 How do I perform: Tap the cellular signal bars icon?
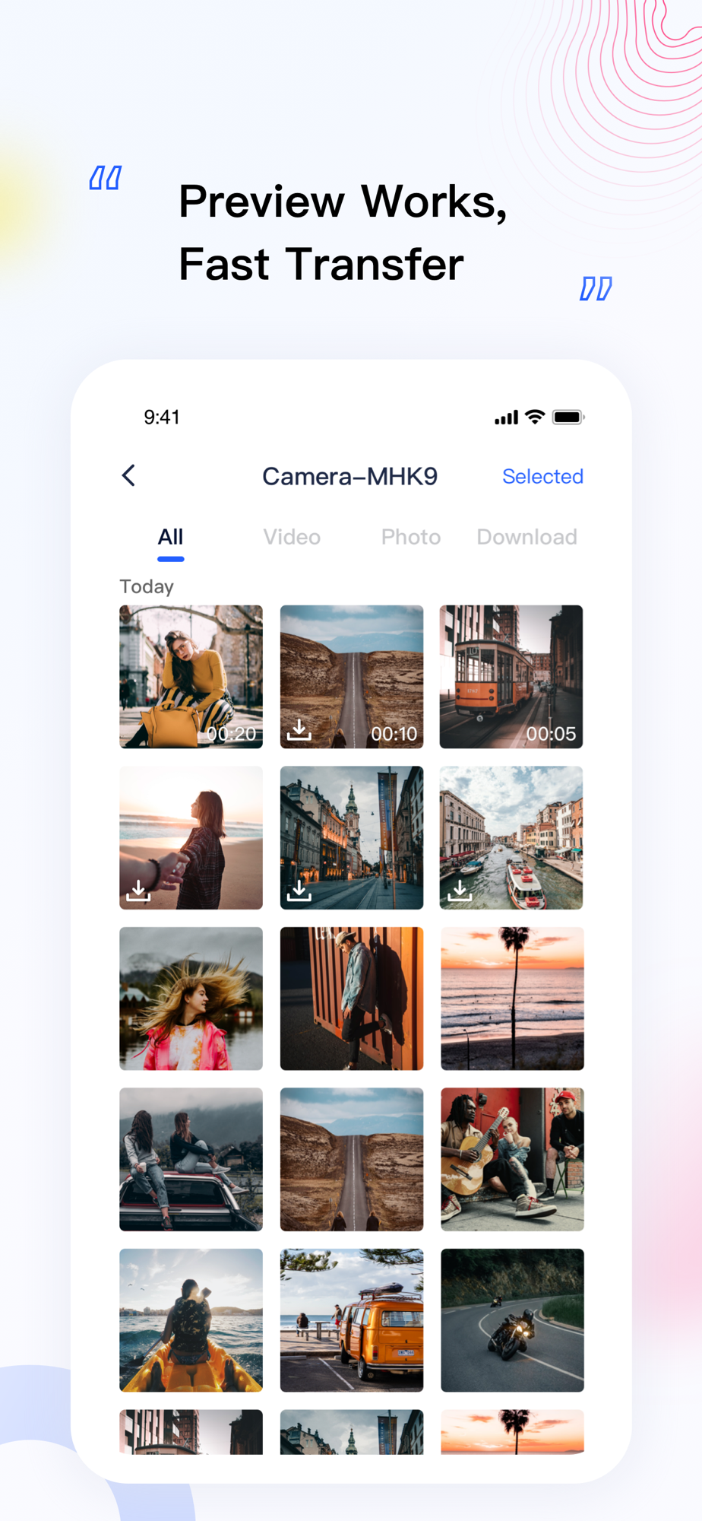[506, 418]
